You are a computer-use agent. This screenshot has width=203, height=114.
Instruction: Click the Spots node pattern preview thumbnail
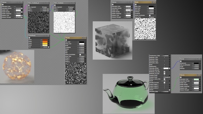pos(145,29)
